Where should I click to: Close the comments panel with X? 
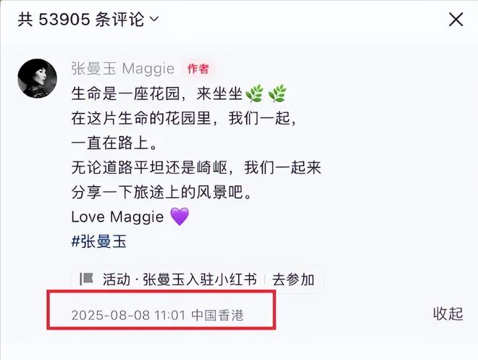456,20
